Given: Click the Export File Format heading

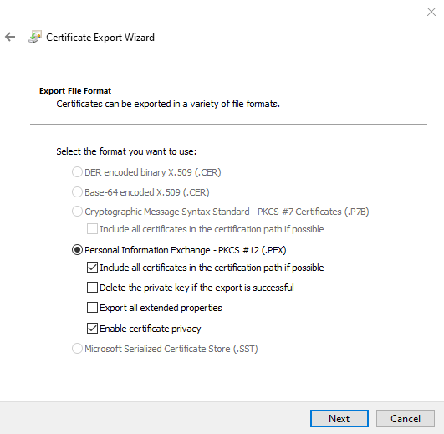Looking at the screenshot, I should [x=75, y=91].
